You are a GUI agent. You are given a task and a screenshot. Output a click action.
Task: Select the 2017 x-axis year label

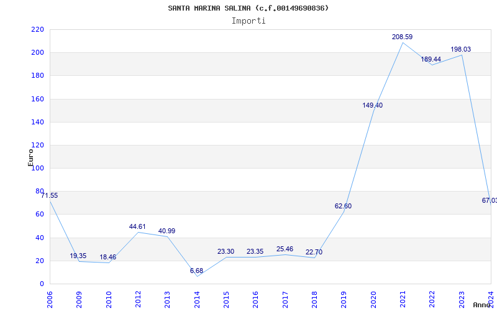(x=285, y=300)
